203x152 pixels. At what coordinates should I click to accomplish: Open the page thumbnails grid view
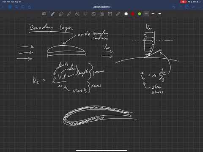pyautogui.click(x=10, y=7)
